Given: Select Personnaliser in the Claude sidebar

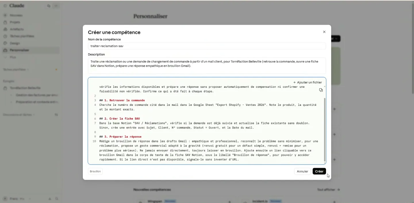Looking at the screenshot, I should coord(31,50).
